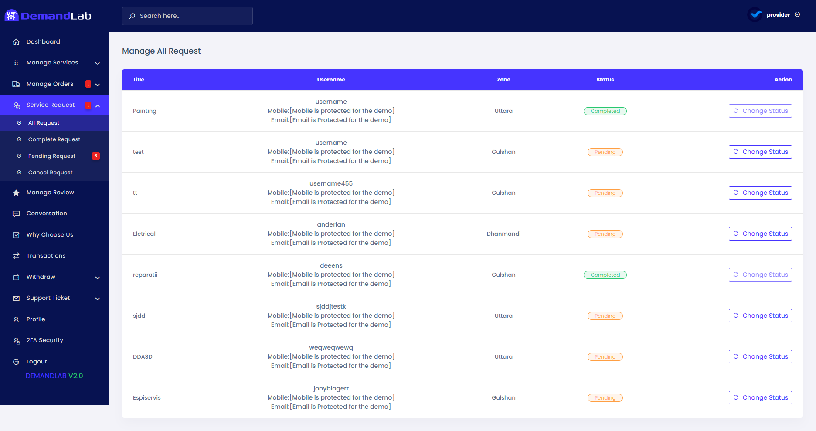Expand the Withdraw submenu chevron
This screenshot has width=816, height=431.
pos(97,278)
